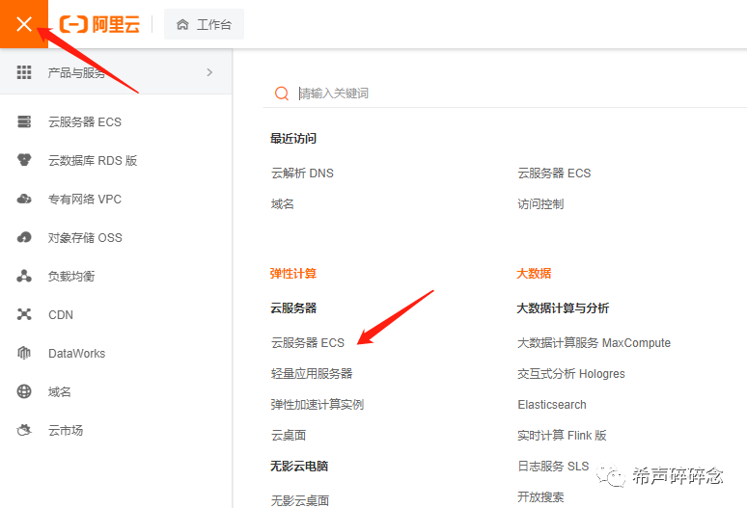747x508 pixels.
Task: Open 云解析 DNS under recent visits
Action: [302, 174]
